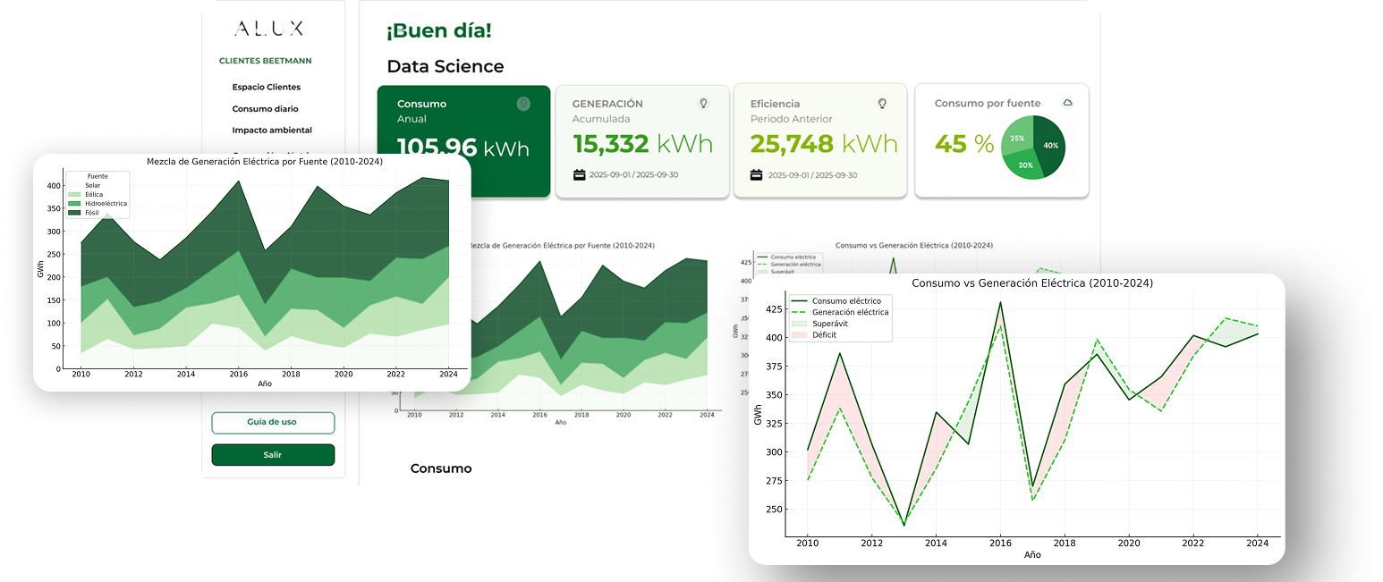
Task: Click the cloud icon on Consumo por fuente
Action: 1067,103
